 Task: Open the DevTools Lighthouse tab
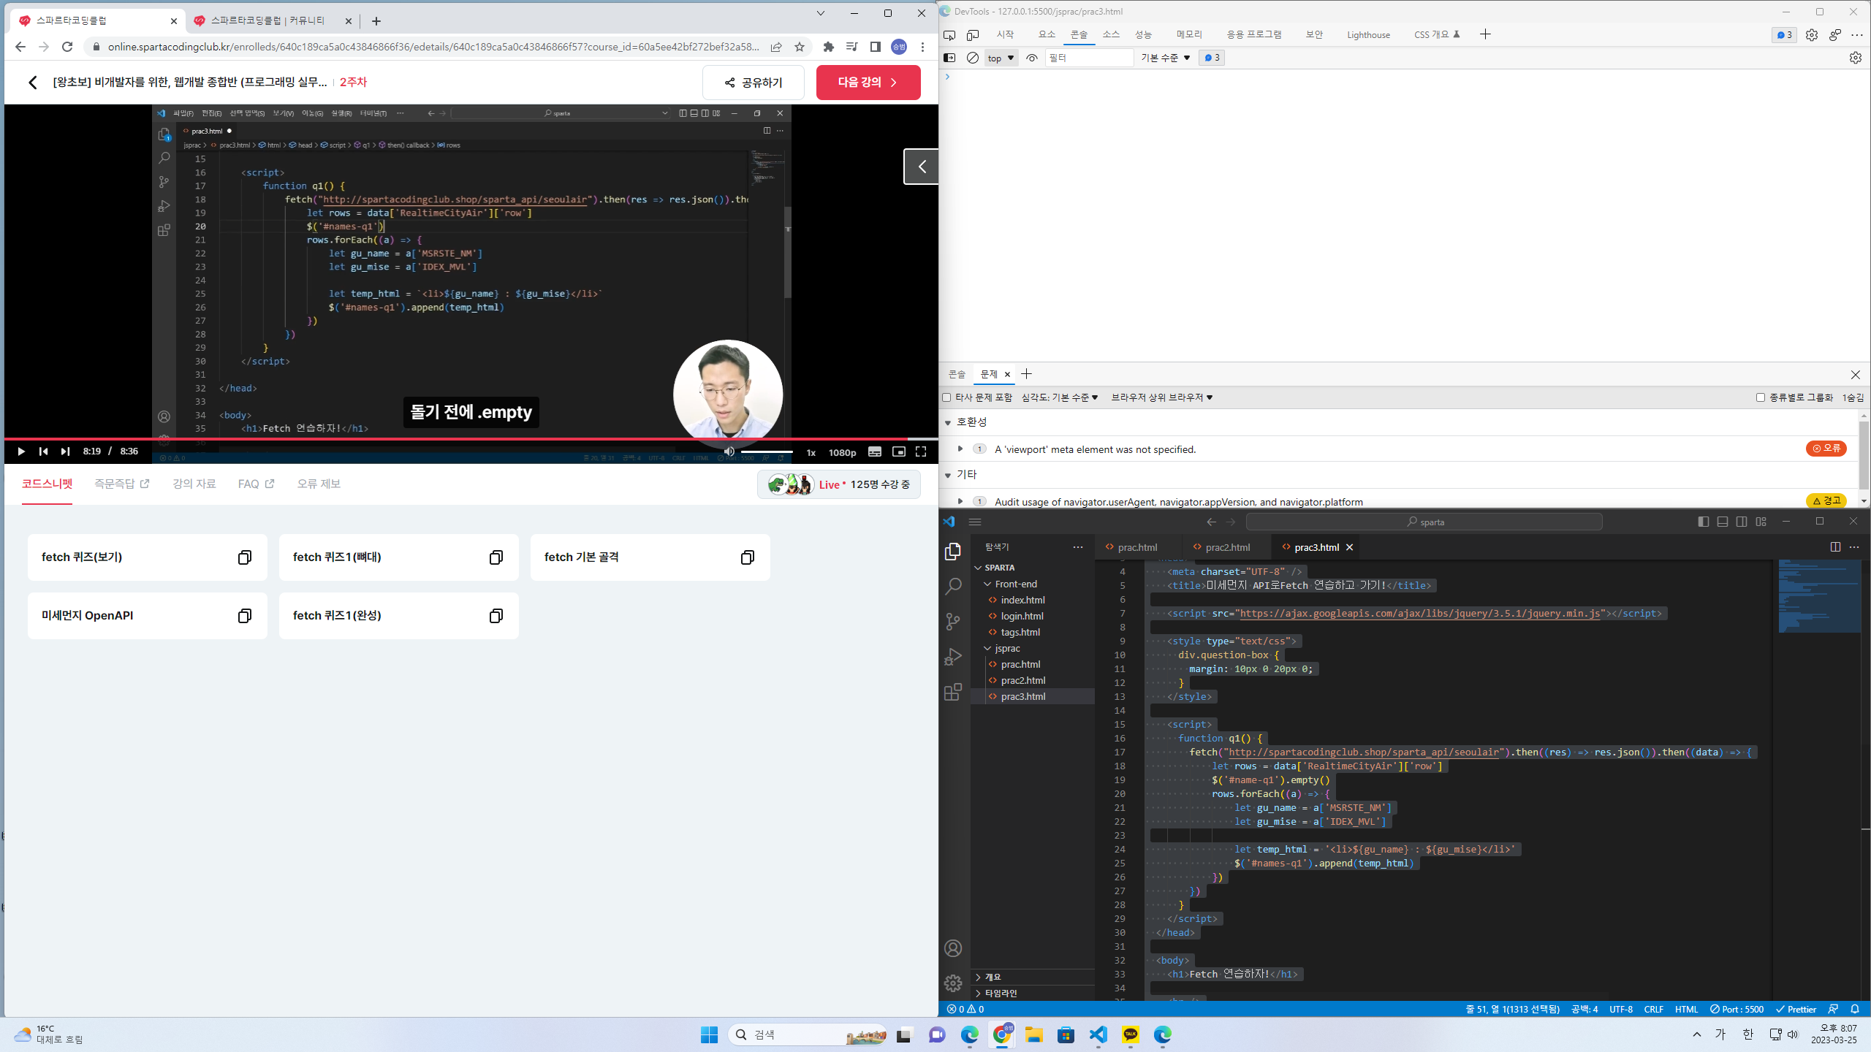click(x=1368, y=34)
